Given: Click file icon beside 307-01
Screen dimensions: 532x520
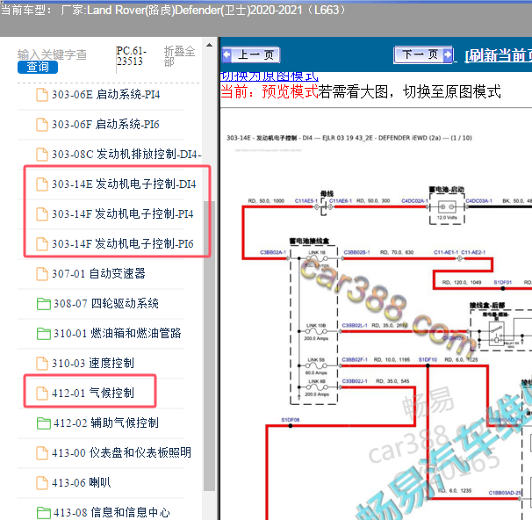Looking at the screenshot, I should pos(42,274).
